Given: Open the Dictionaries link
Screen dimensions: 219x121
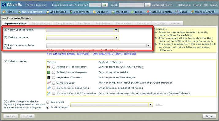Looking at the screenshot, I should [x=184, y=5].
